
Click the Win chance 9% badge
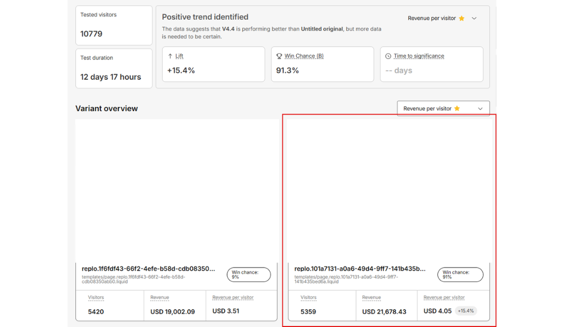248,275
